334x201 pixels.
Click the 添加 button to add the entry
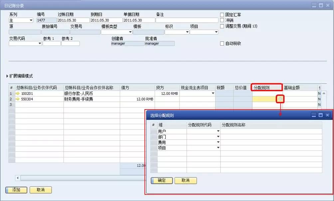coord(16,190)
